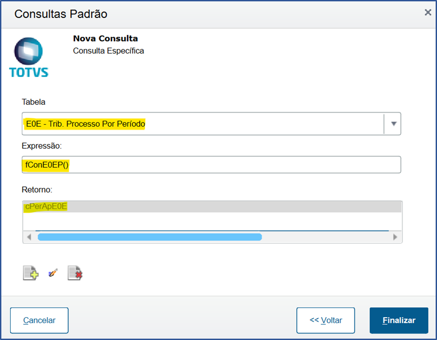Close the Consultas Padrão dialog
The width and height of the screenshot is (437, 340).
[x=427, y=13]
